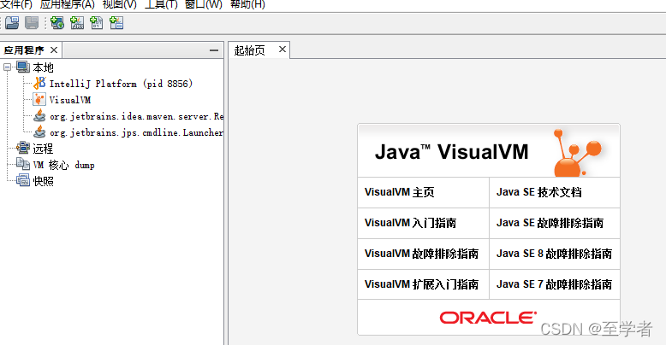Close the 起始页 tab

point(282,50)
